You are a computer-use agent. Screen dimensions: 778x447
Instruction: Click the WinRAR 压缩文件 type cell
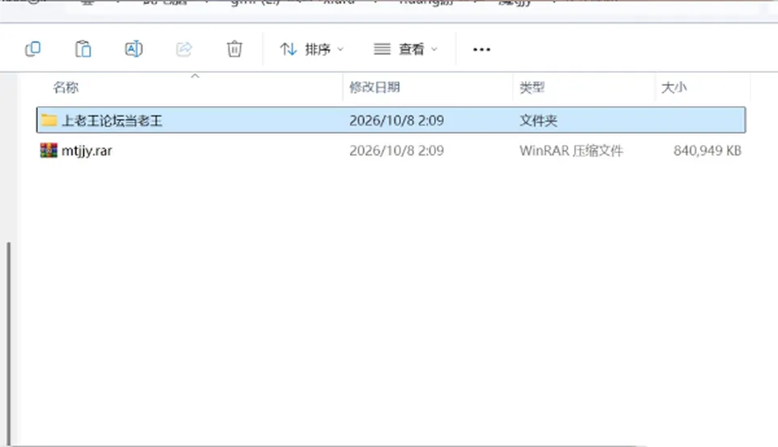click(x=571, y=151)
